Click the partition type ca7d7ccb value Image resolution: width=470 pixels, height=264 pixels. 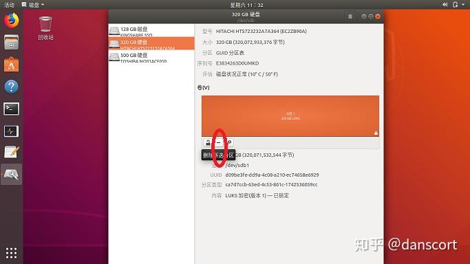tap(271, 185)
